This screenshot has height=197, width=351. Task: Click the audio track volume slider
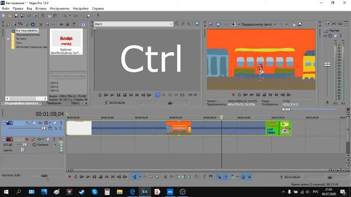click(x=24, y=144)
